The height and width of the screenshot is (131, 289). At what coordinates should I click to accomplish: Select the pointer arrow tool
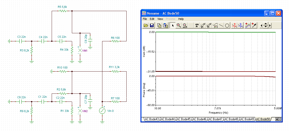coord(173,26)
